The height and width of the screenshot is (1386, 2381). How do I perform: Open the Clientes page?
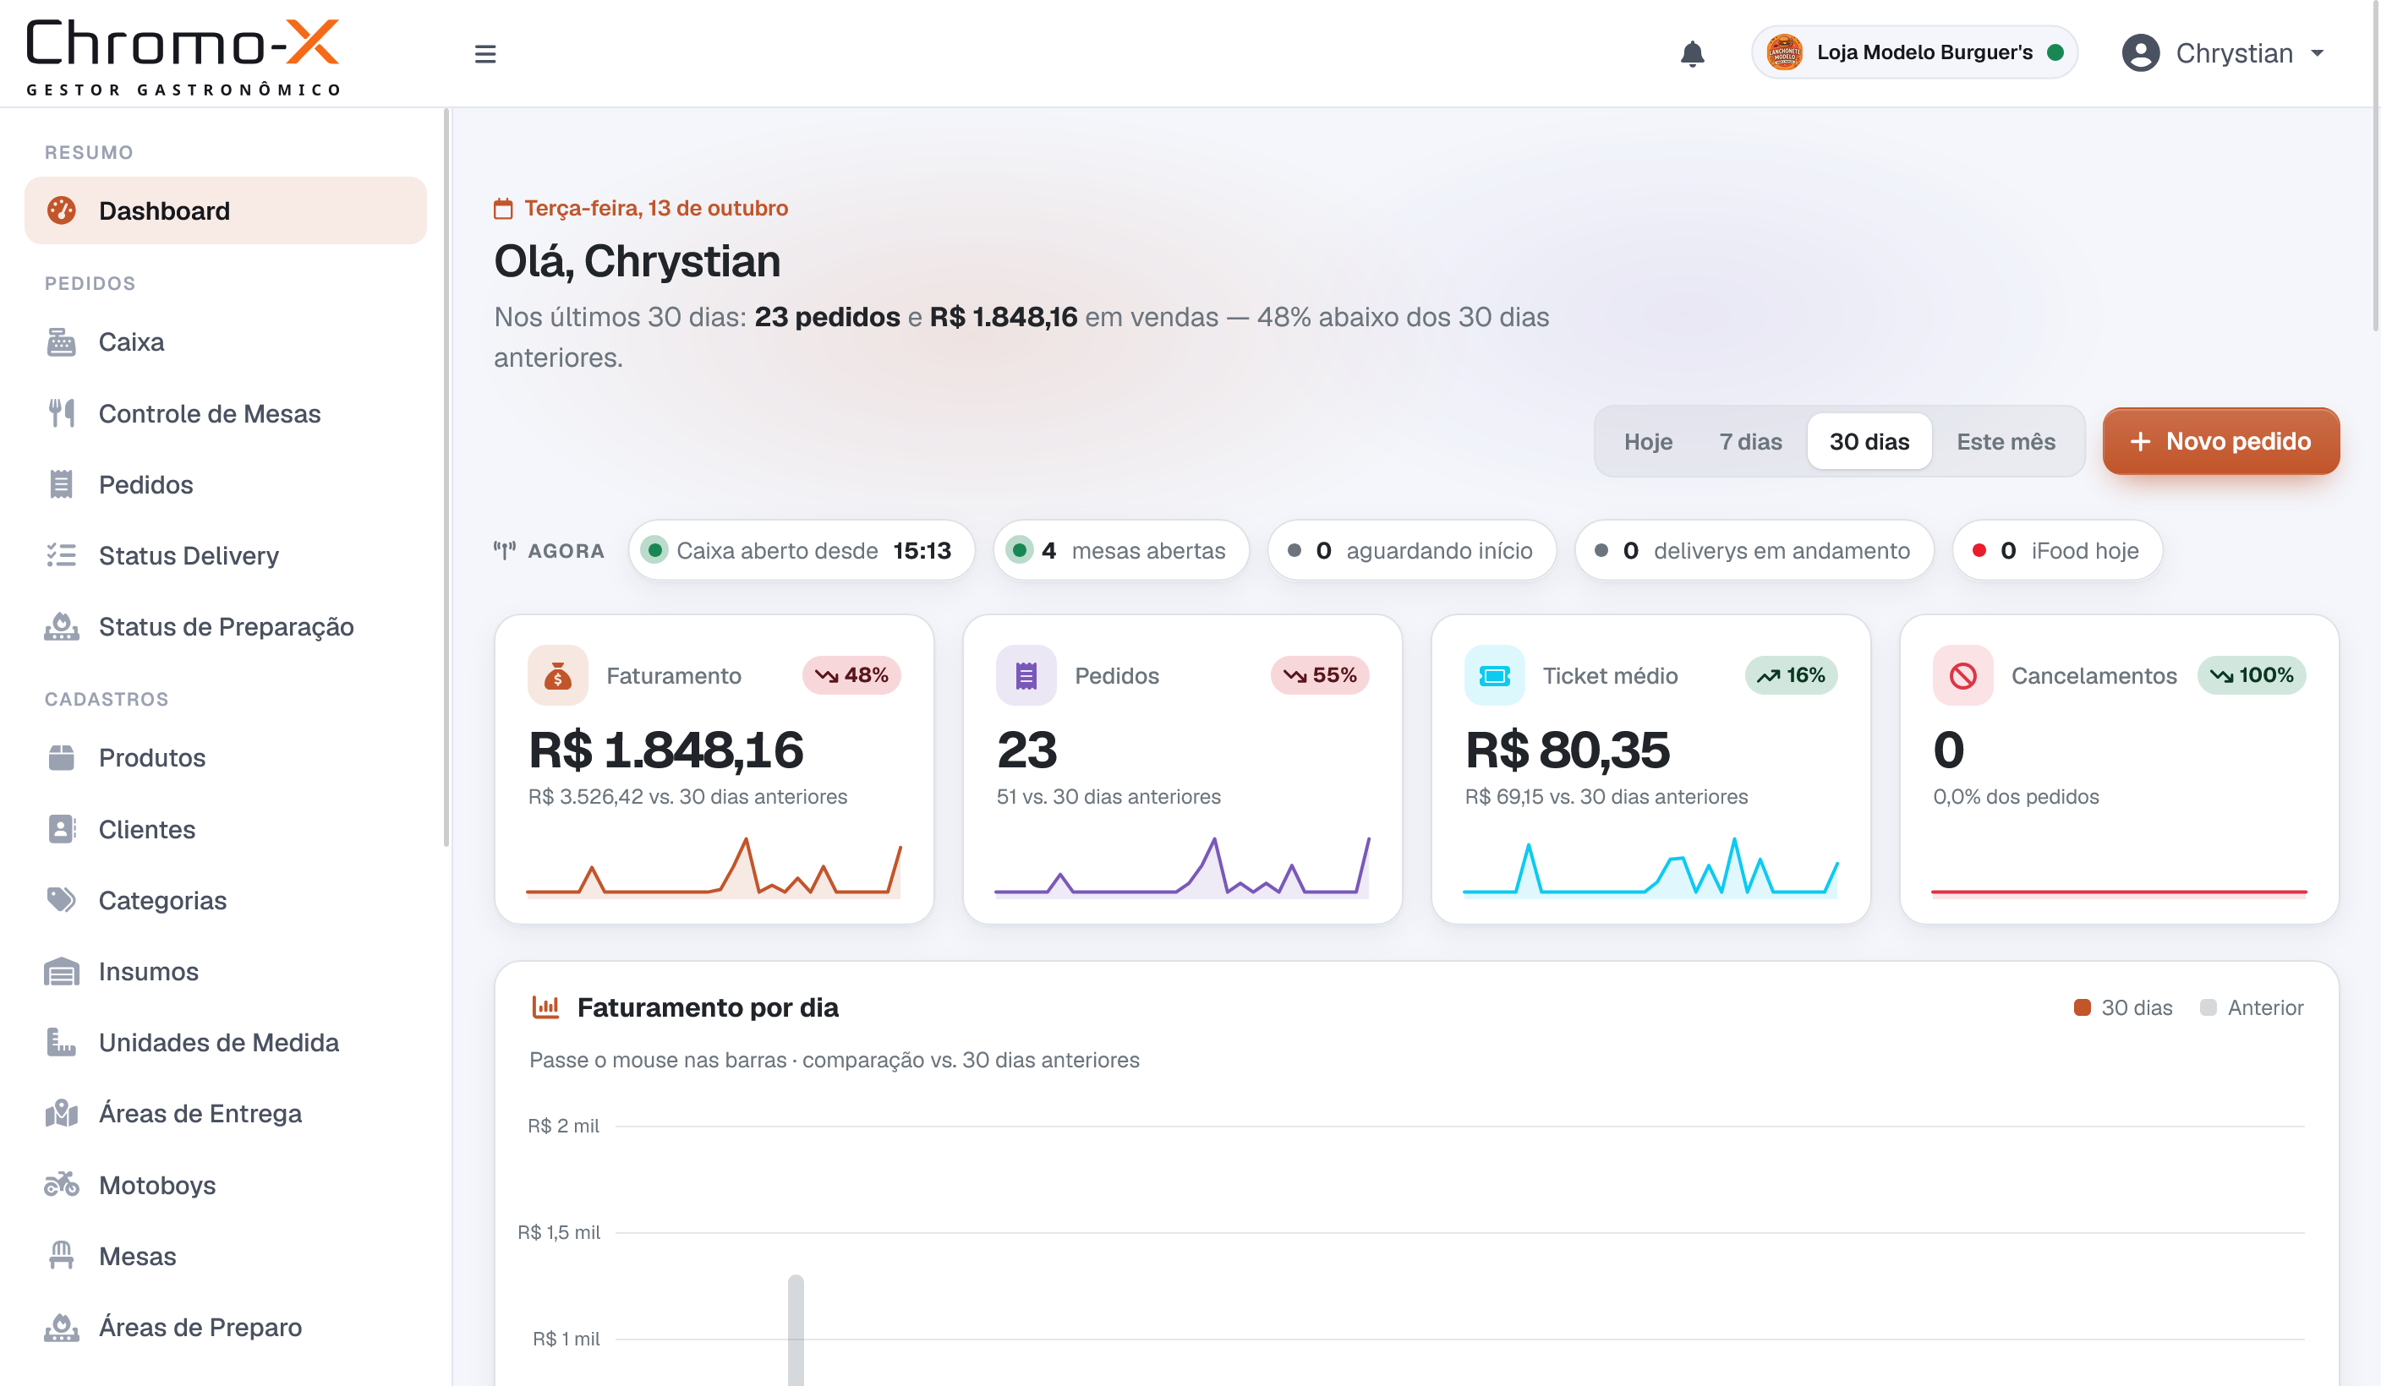[225, 829]
